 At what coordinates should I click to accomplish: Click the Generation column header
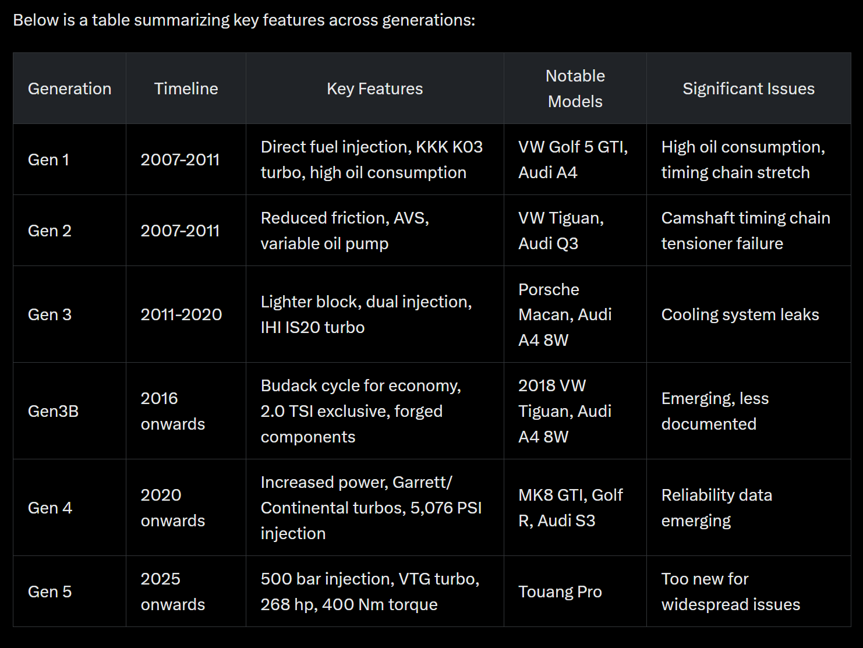coord(69,88)
